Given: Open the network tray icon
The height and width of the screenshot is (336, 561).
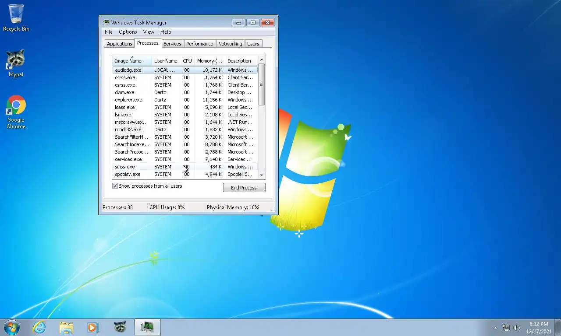Looking at the screenshot, I should [506, 328].
